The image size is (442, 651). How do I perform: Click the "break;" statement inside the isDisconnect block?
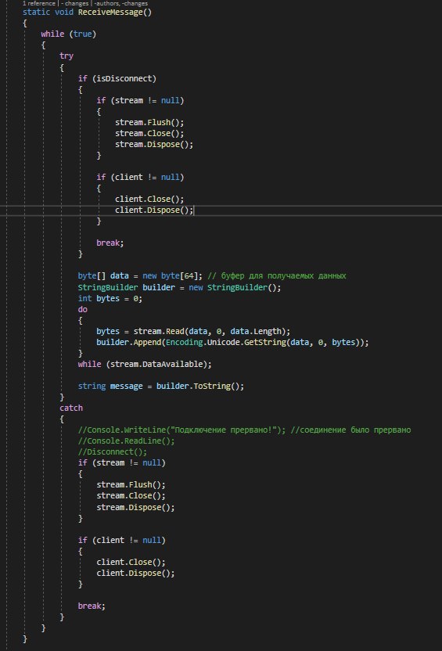pos(110,243)
